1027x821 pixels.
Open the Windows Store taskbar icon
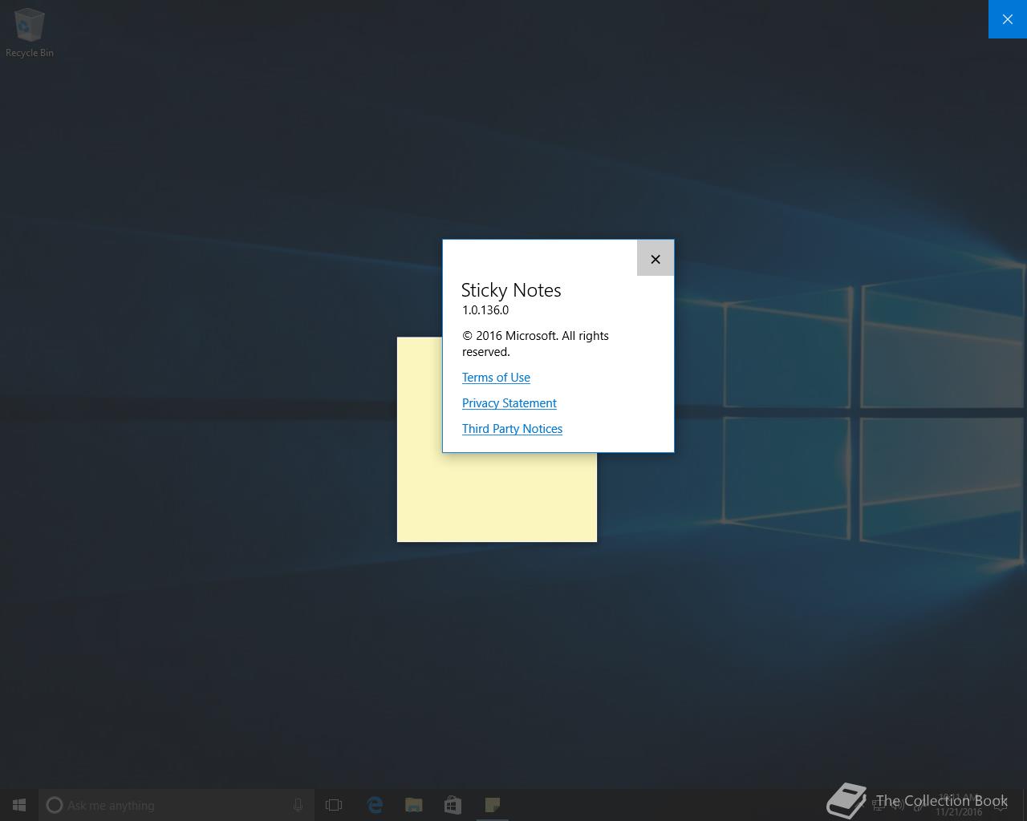tap(453, 805)
